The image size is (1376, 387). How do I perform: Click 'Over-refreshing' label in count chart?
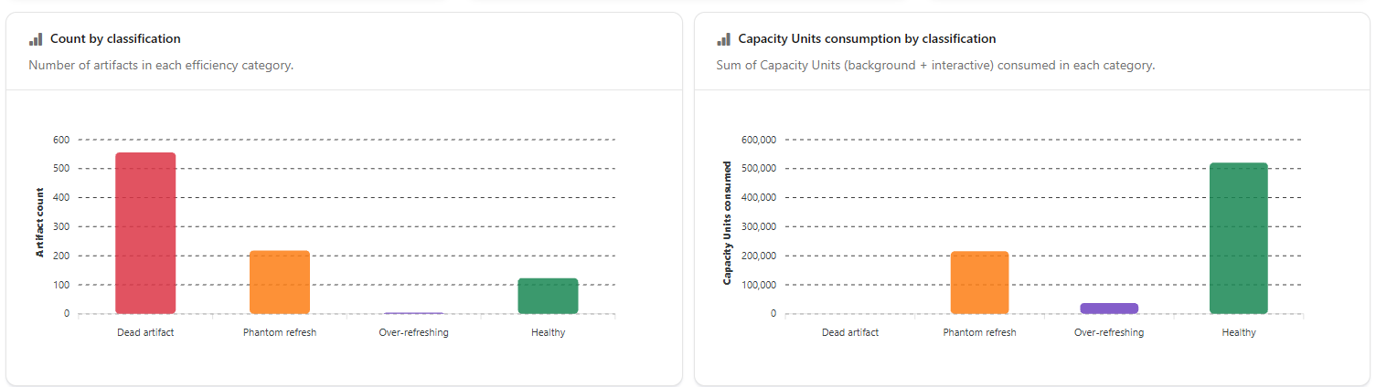(413, 332)
